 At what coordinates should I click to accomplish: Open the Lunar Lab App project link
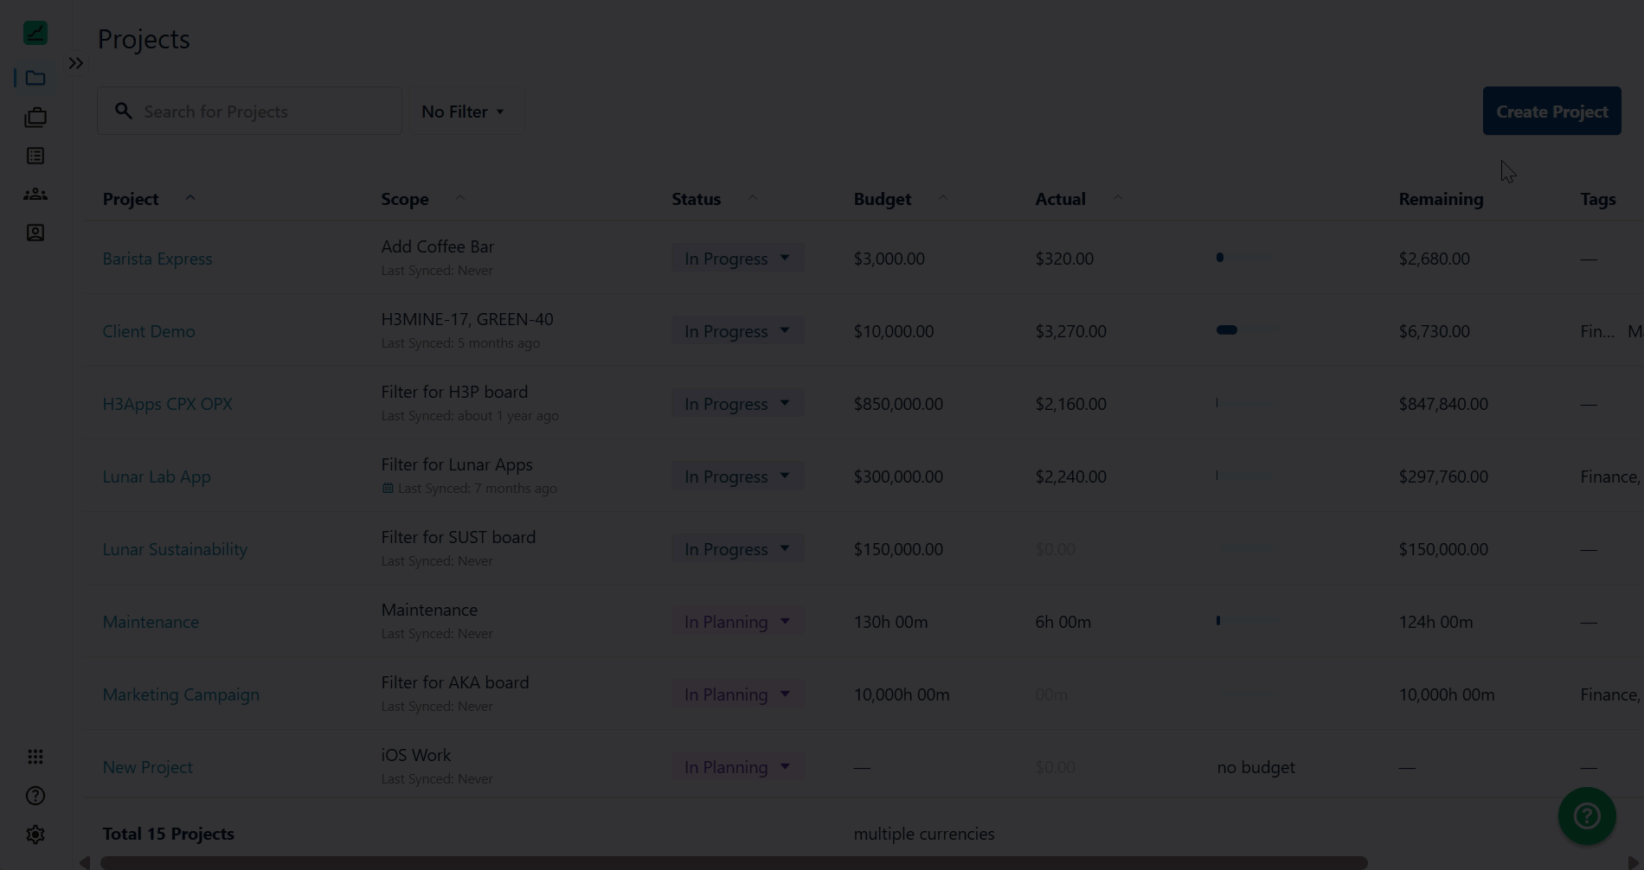(157, 477)
